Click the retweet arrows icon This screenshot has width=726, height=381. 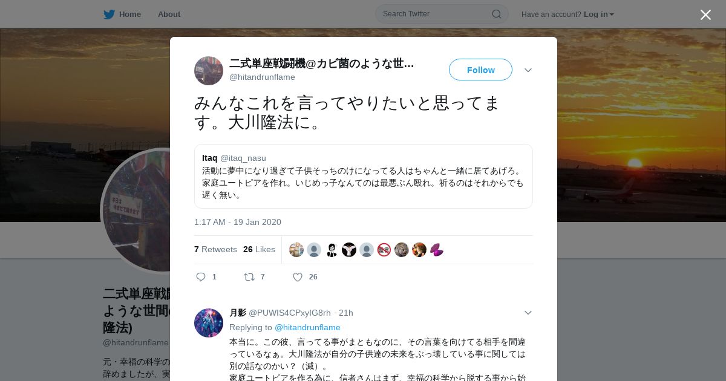[x=249, y=277]
